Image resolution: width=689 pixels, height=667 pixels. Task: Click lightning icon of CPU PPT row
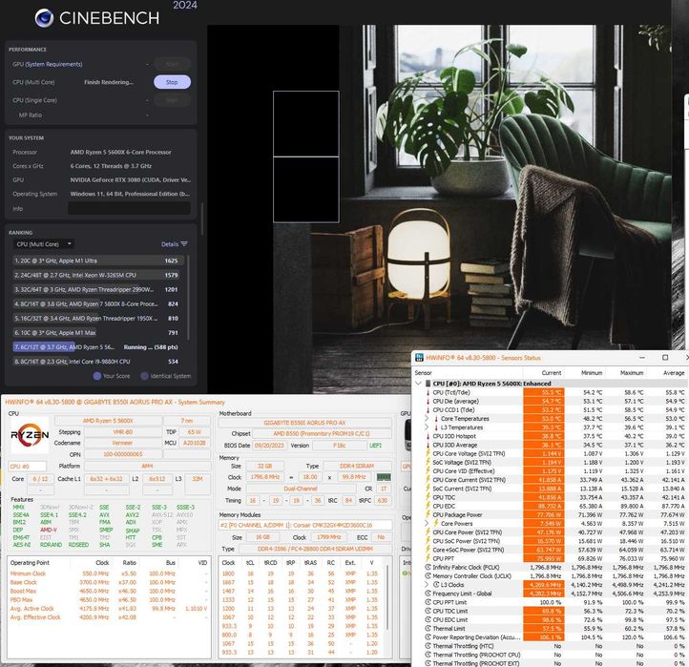coord(428,558)
